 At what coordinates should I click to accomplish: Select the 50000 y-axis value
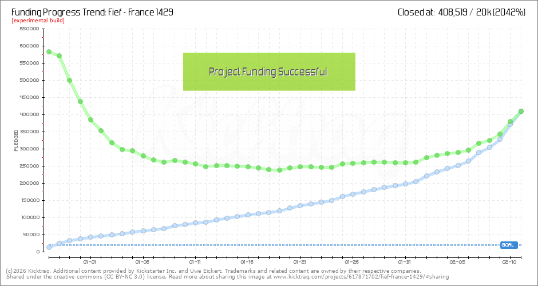point(30,235)
